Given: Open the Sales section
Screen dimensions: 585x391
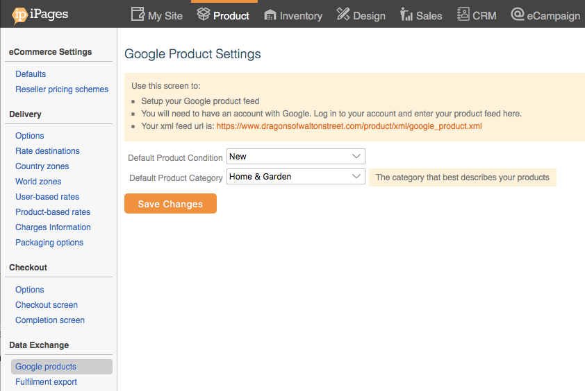Looking at the screenshot, I should (421, 15).
